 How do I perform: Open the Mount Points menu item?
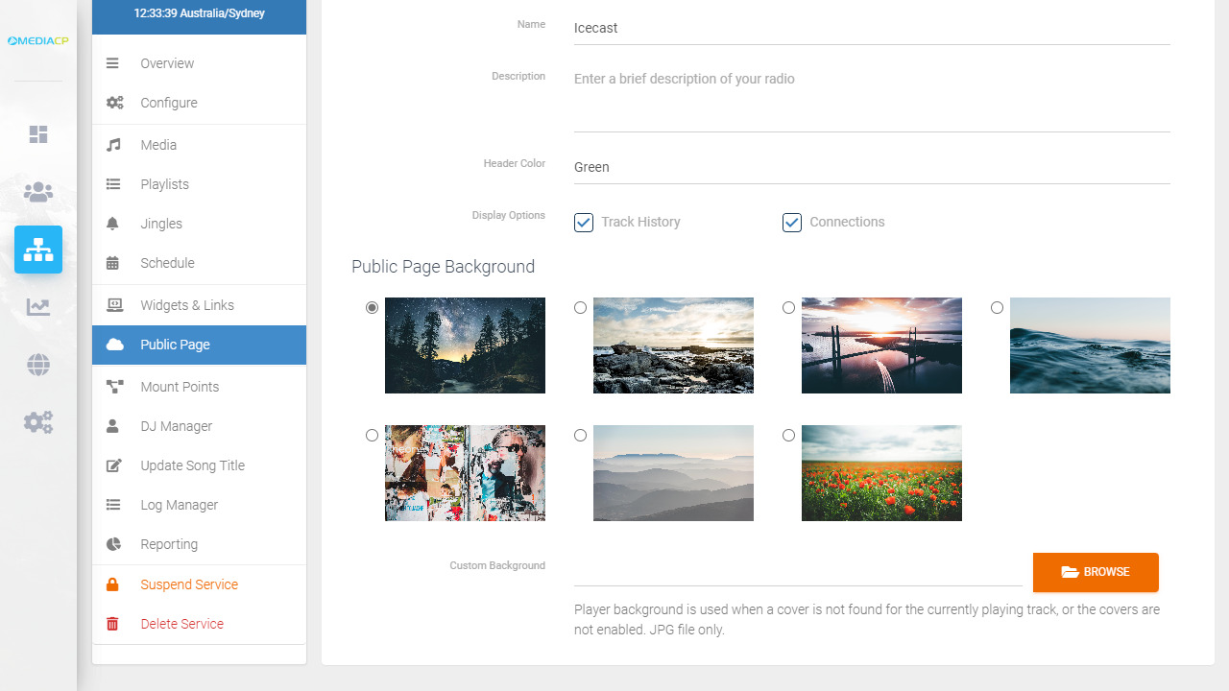[199, 387]
